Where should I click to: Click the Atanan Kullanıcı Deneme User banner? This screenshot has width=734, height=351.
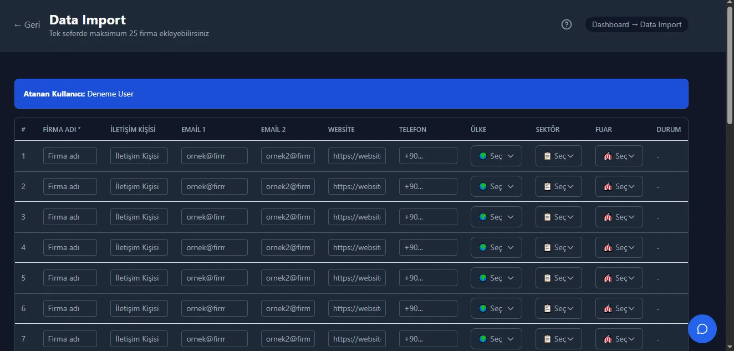[x=351, y=94]
